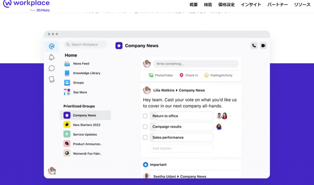Open the 価格設定 menu item
Viewport: 314px width, 185px height.
pyautogui.click(x=226, y=5)
